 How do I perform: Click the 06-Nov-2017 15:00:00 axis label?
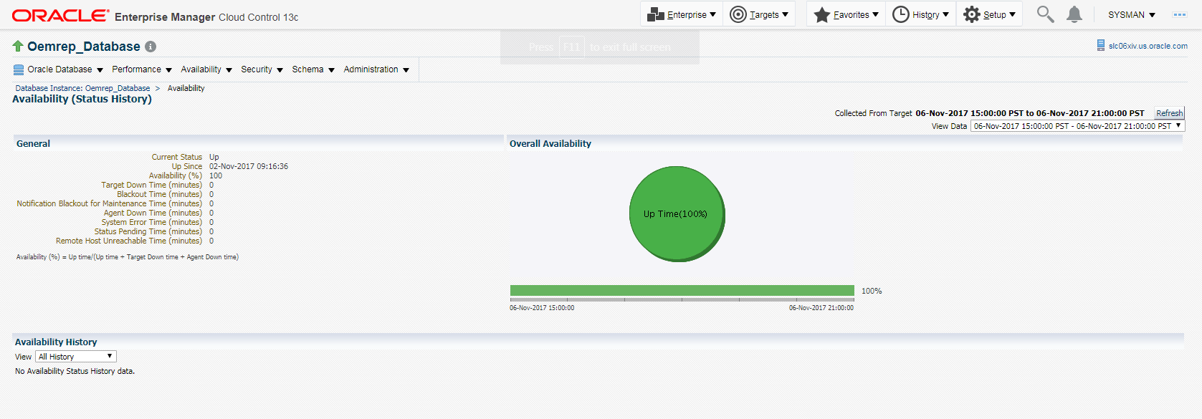point(542,308)
